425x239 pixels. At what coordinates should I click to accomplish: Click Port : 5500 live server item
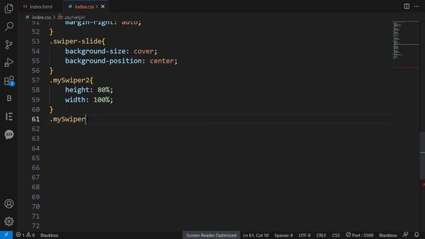(359, 235)
